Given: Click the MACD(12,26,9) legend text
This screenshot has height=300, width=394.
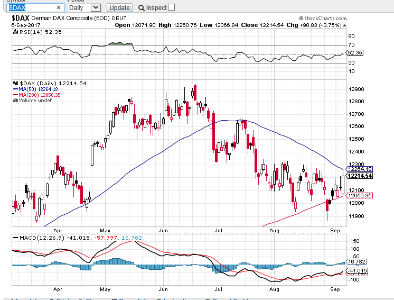Looking at the screenshot, I should tap(42, 238).
